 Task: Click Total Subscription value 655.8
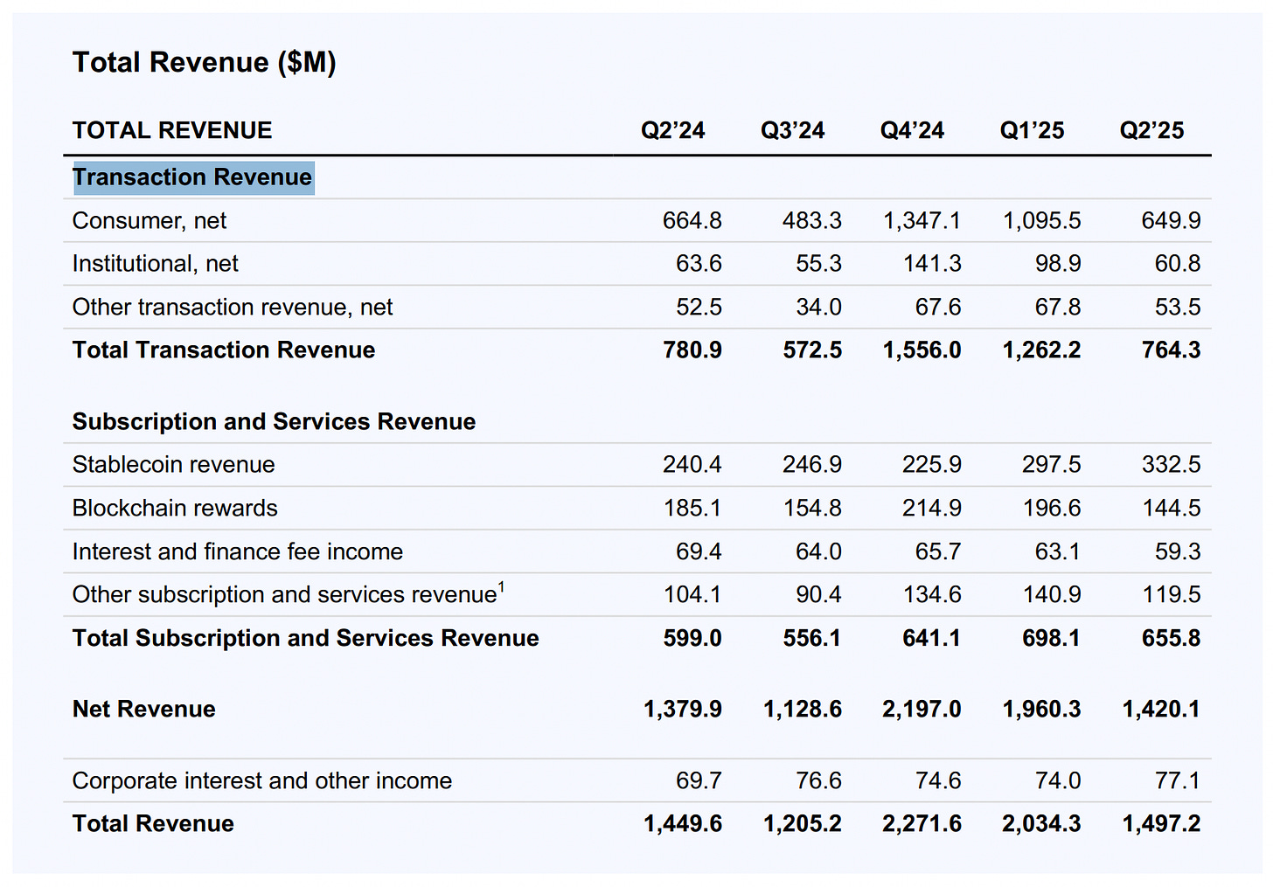pos(1172,639)
